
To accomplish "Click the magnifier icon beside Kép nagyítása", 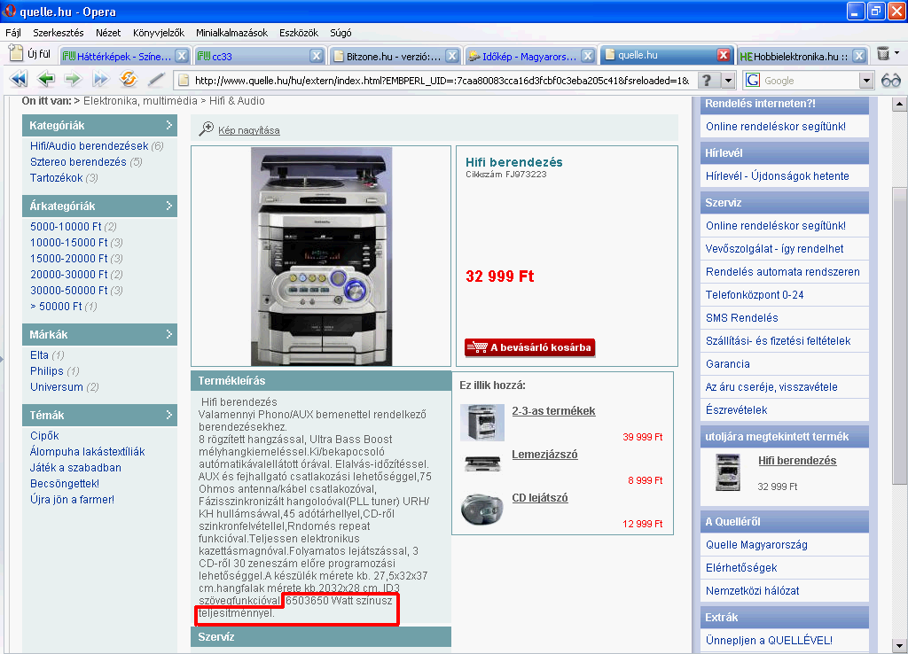I will (206, 129).
